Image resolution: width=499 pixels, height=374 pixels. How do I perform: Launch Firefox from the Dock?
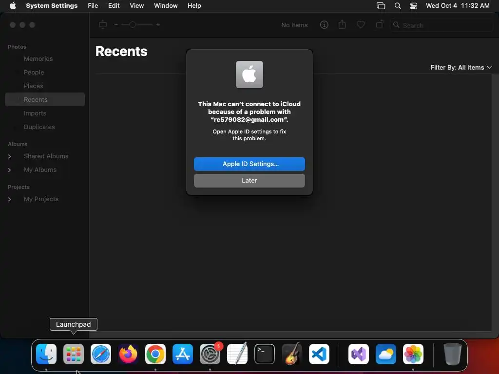click(x=128, y=354)
